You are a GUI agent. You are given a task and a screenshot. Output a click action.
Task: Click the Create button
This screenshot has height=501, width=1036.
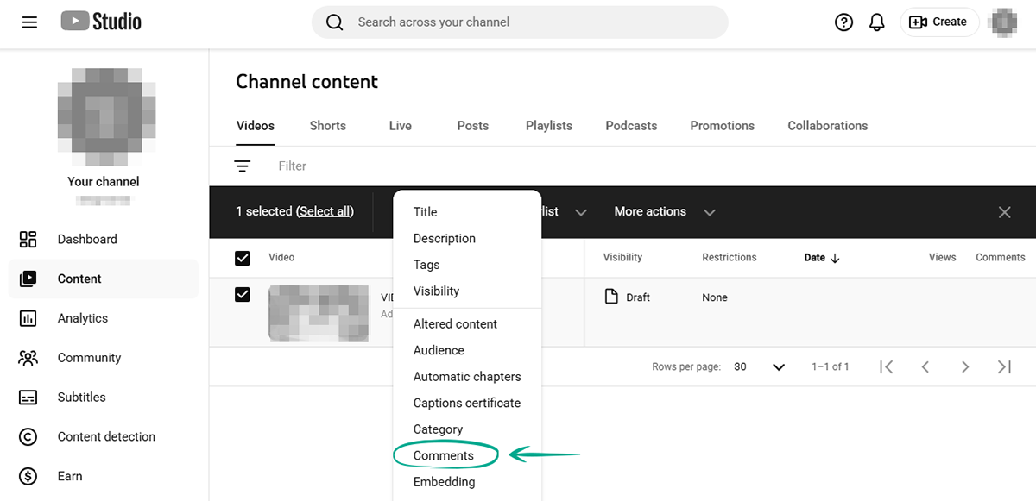[x=938, y=22]
